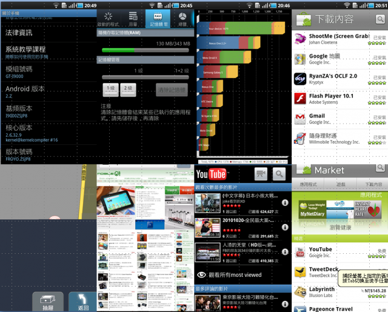The width and height of the screenshot is (388, 312).
Task: Tap the 版本號碼 FROYO entry
Action: (48, 154)
